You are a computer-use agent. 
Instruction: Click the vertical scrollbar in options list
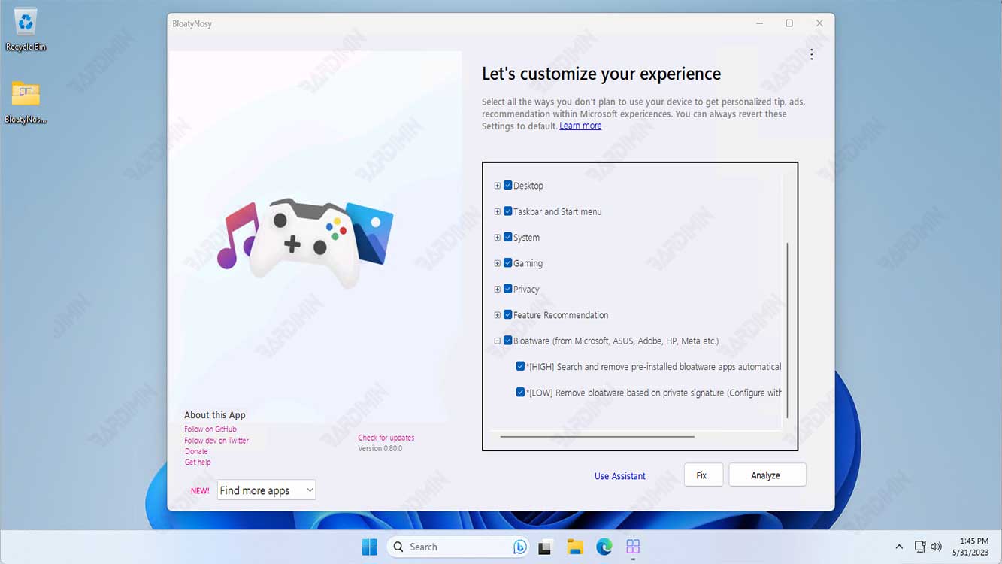[x=786, y=331]
